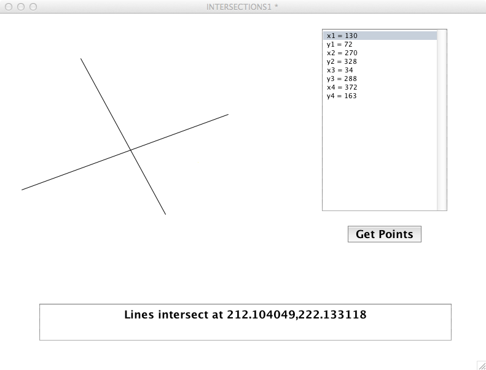Image resolution: width=486 pixels, height=370 pixels.
Task: Choose the "x2 = 270" list row
Action: pyautogui.click(x=342, y=53)
